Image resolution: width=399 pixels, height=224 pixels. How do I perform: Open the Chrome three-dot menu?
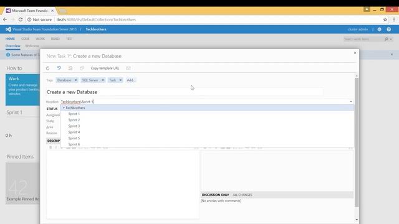point(394,19)
